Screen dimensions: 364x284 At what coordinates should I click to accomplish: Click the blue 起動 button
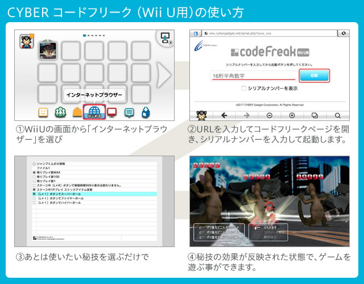click(315, 76)
